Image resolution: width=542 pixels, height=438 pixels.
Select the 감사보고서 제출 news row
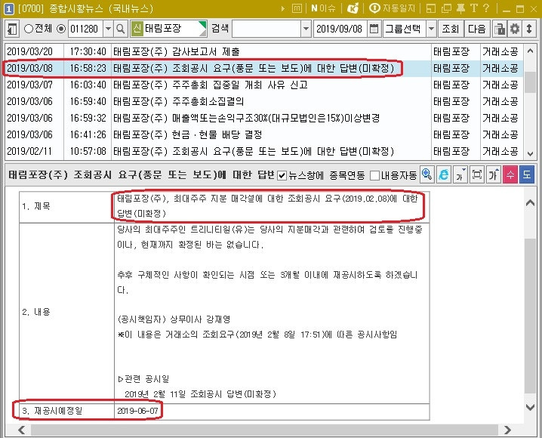pos(263,51)
